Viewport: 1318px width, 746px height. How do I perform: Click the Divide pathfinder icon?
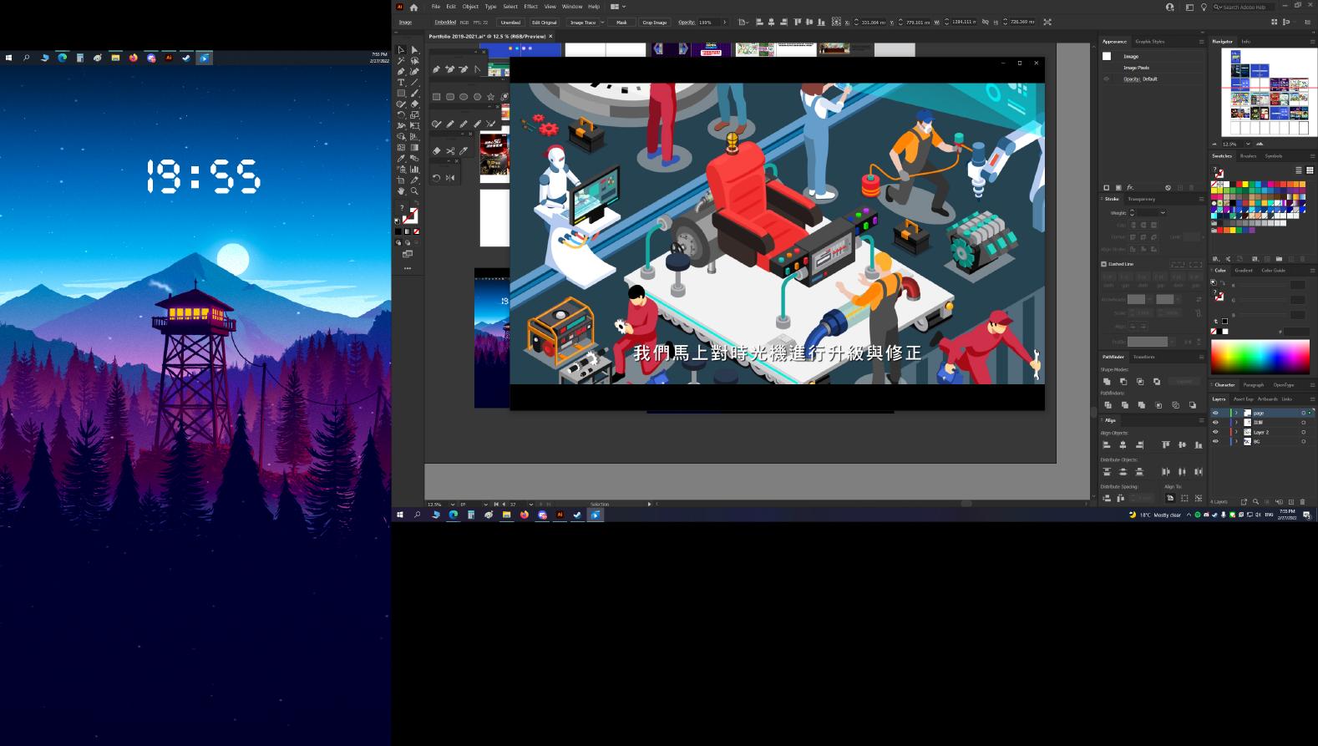[x=1107, y=405]
